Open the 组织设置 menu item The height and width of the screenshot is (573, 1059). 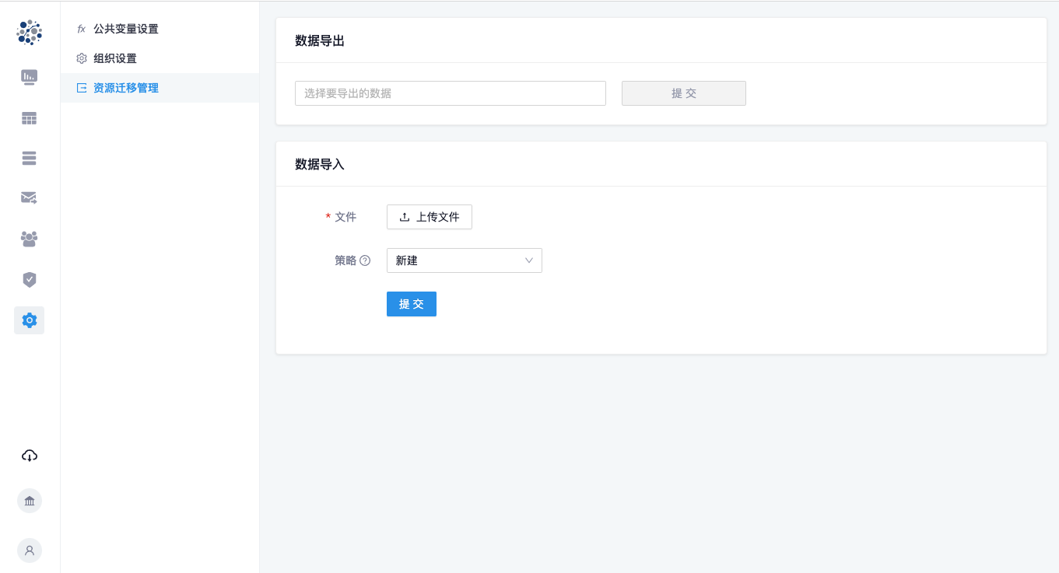[x=114, y=58]
